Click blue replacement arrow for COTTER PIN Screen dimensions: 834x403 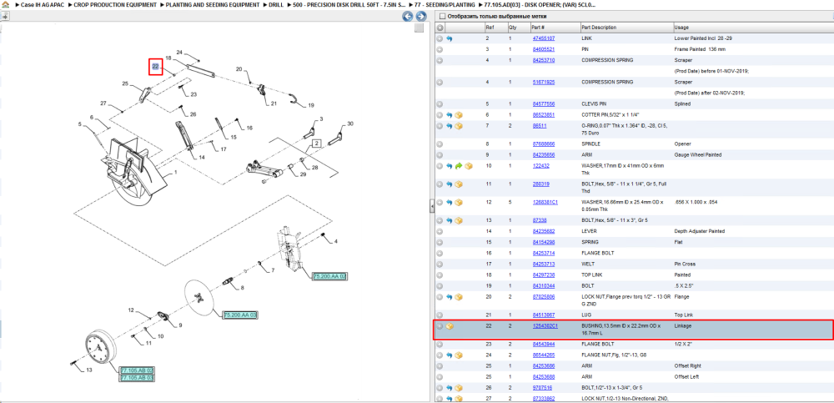coord(449,115)
